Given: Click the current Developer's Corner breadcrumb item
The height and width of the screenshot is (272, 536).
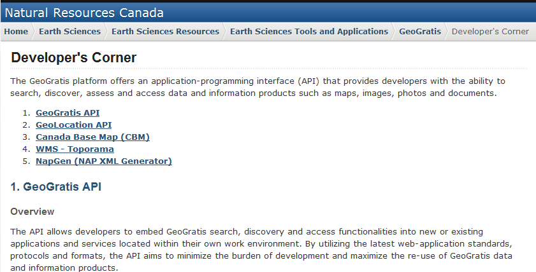Looking at the screenshot, I should click(489, 31).
